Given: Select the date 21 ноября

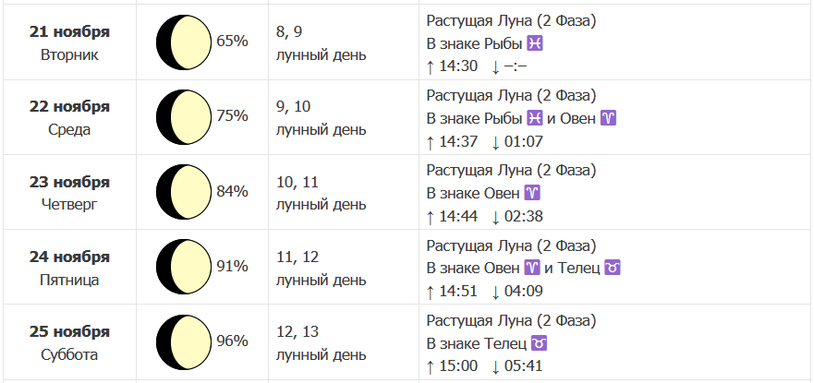Looking at the screenshot, I should click(69, 31).
